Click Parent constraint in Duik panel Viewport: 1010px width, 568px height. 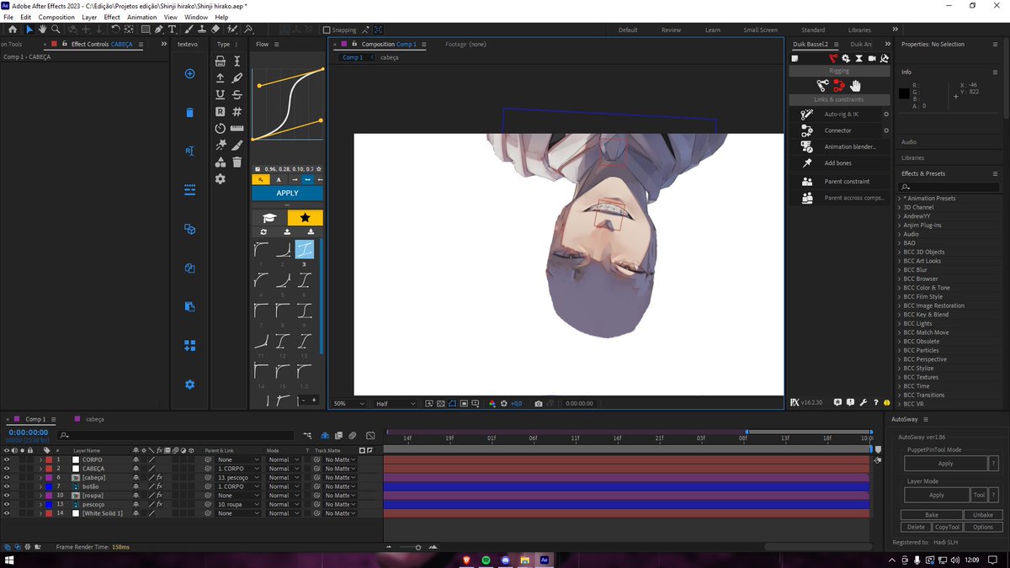[847, 181]
